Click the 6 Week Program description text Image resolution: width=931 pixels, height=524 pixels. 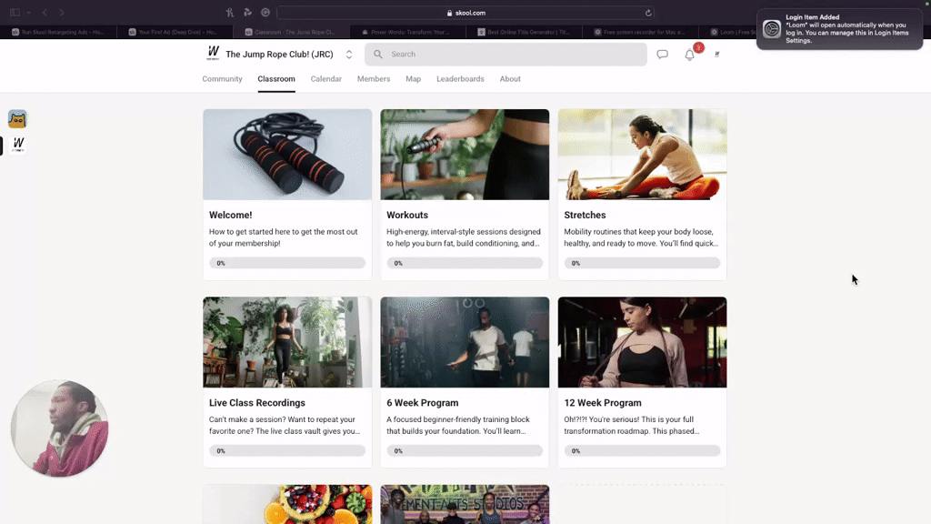[x=458, y=426]
